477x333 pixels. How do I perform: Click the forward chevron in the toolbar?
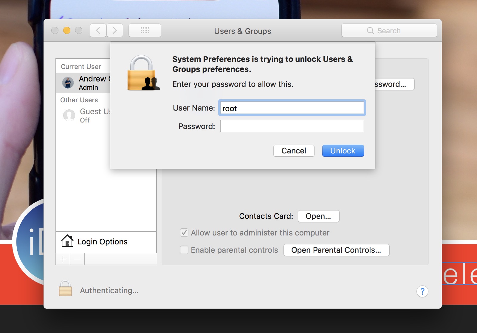115,30
